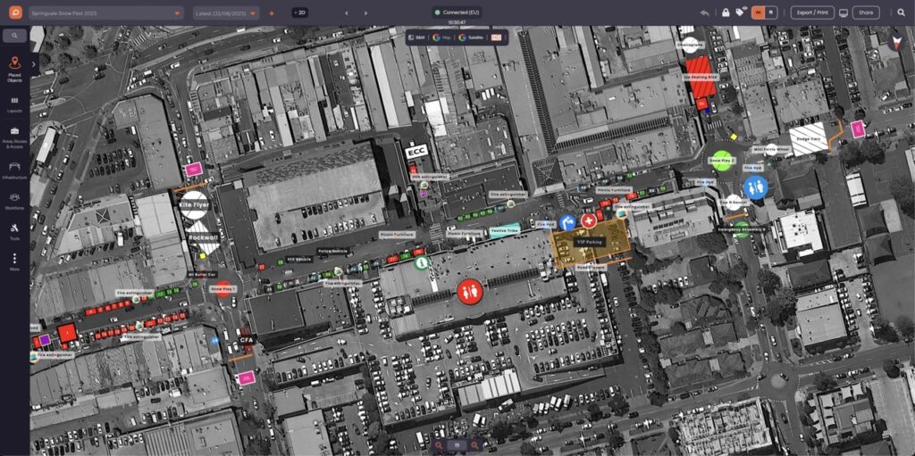Click the Share button
915x456 pixels.
tap(866, 12)
